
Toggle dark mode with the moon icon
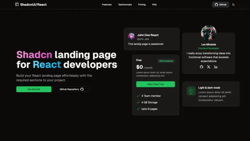[x=234, y=4]
